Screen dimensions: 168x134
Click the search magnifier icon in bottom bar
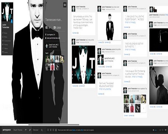42,130
